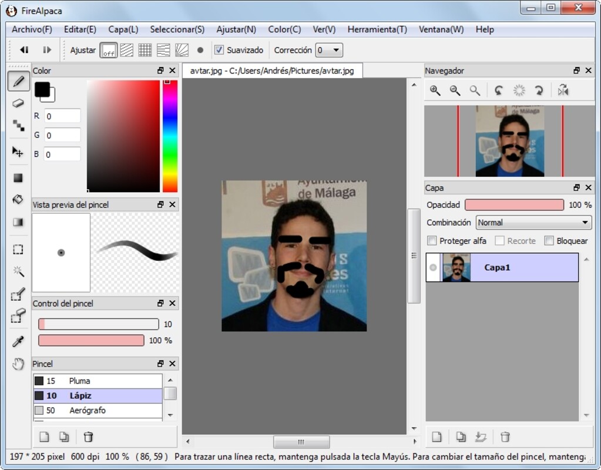Uncheck the Suavizado checkbox

(x=219, y=51)
